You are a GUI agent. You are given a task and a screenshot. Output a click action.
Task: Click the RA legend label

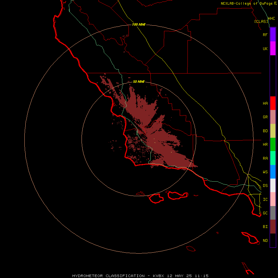(265, 158)
